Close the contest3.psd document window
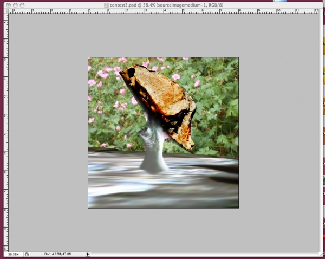 pos(9,5)
